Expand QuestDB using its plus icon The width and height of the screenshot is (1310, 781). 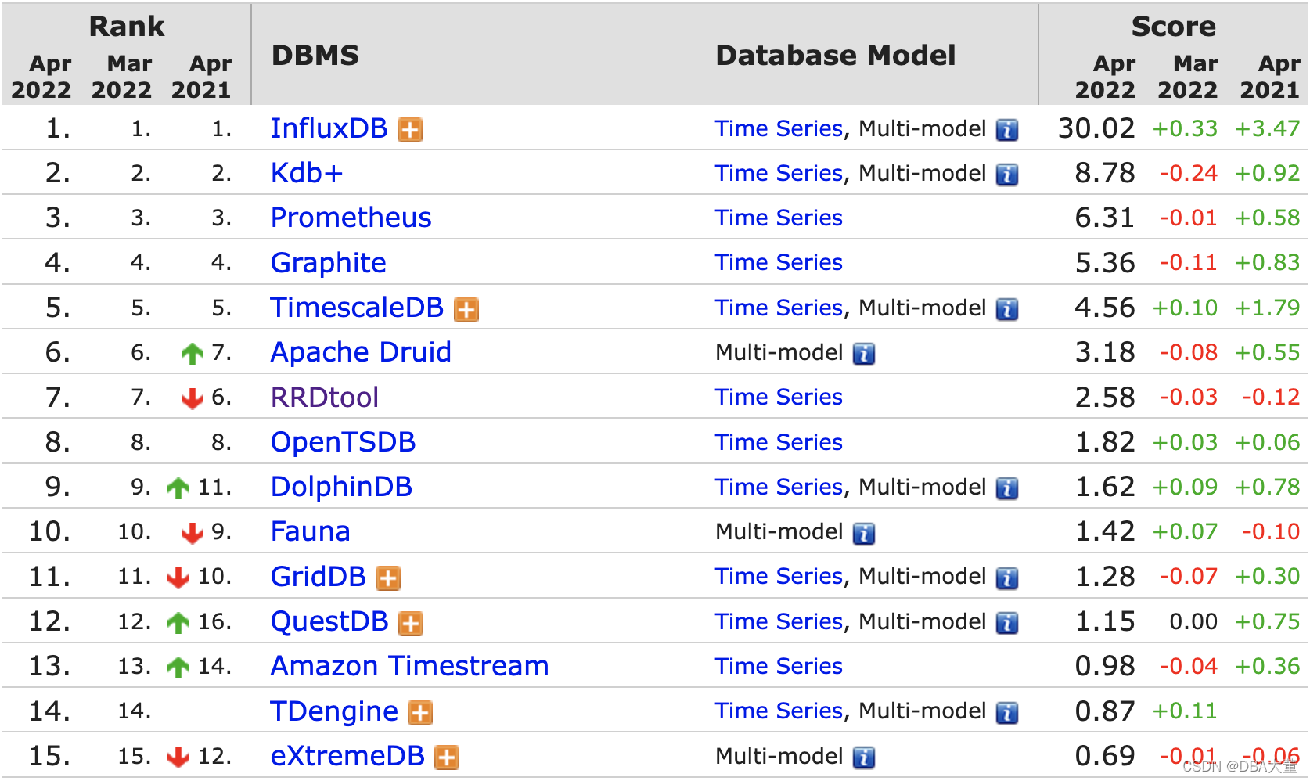coord(409,623)
